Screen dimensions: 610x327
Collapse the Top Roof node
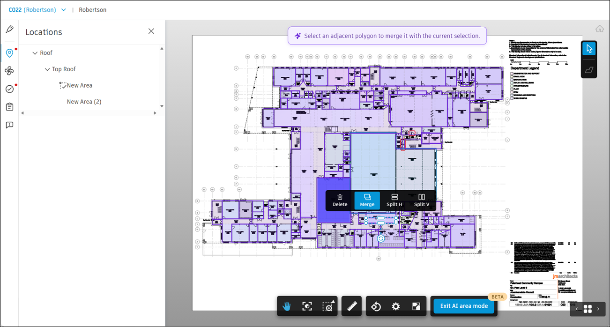[47, 69]
